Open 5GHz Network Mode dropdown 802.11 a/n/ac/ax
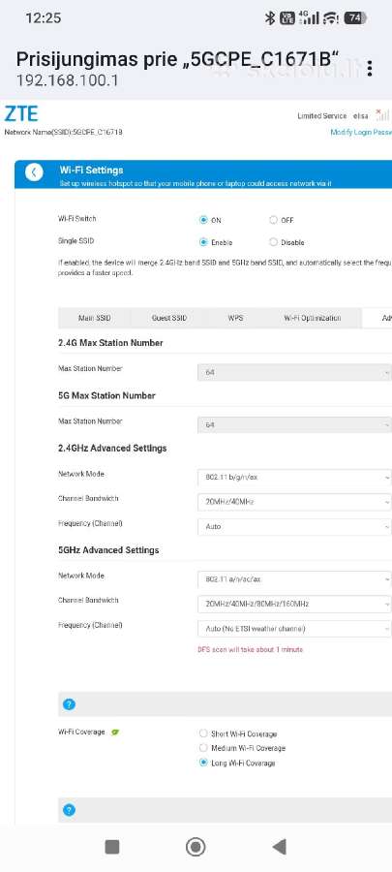The height and width of the screenshot is (872, 392). pos(295,579)
